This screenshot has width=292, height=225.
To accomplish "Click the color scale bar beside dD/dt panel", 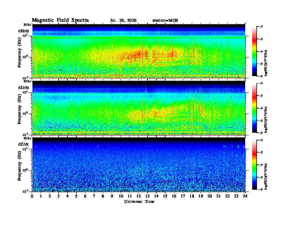I will (254, 108).
